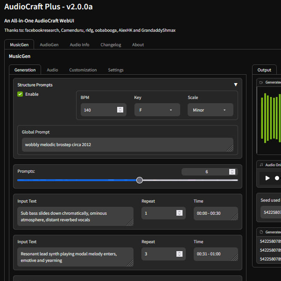The height and width of the screenshot is (281, 281).
Task: Switch to the Generation sub-tab
Action: 25,70
